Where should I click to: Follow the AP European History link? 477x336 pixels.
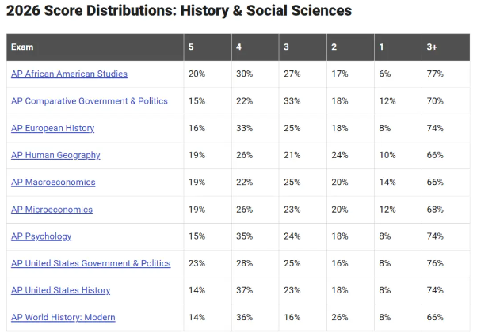[52, 128]
